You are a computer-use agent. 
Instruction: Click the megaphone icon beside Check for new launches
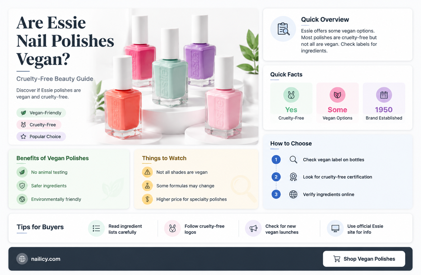pyautogui.click(x=253, y=228)
